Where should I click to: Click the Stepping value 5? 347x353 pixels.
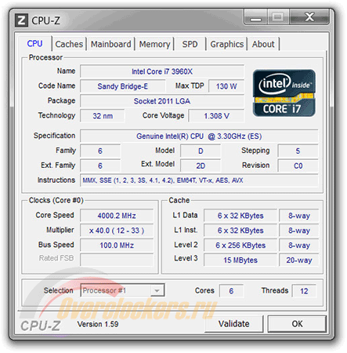(x=298, y=151)
